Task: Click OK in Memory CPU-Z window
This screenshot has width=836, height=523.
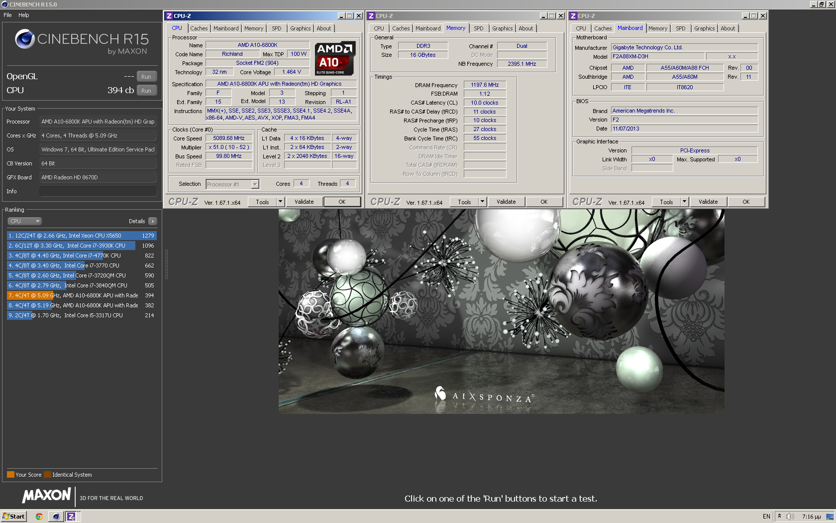Action: pos(544,202)
